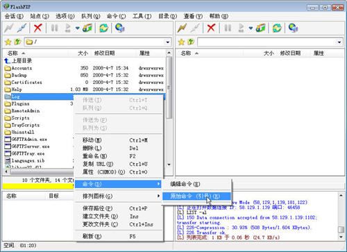This screenshot has width=347, height=252.
Task: Click the right pane folder globe icon
Action: pos(261,28)
